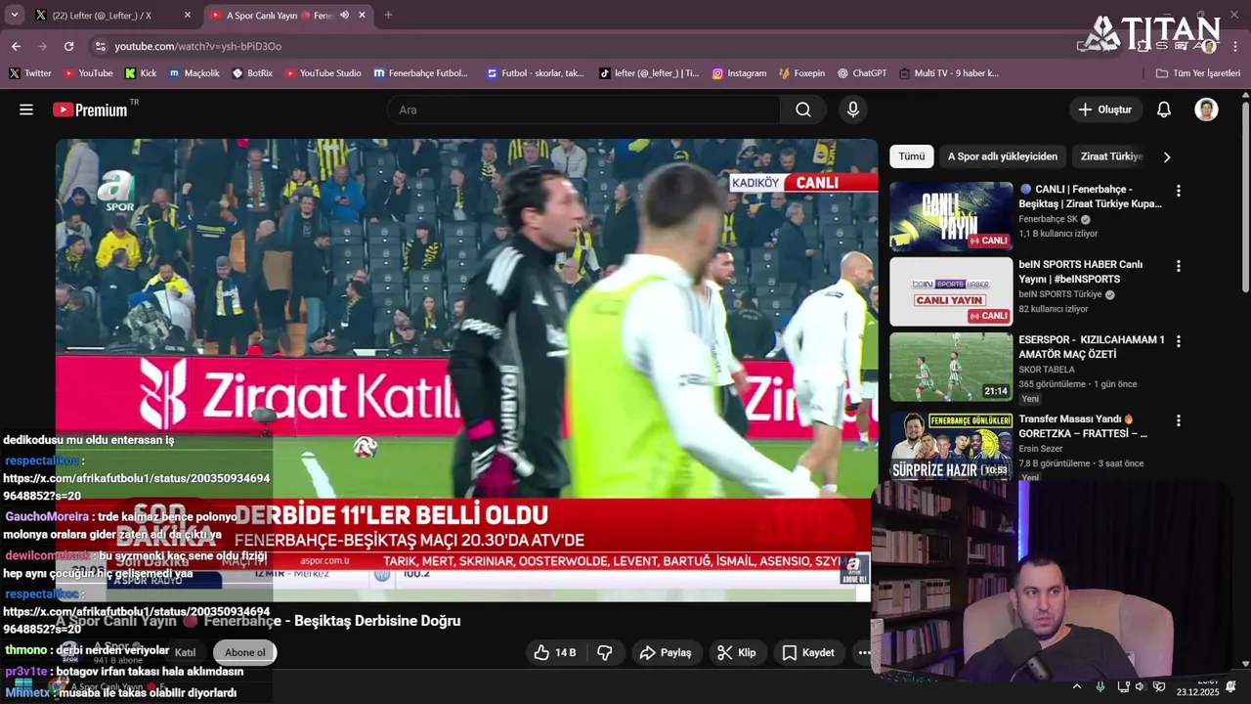Image resolution: width=1251 pixels, height=704 pixels.
Task: Open the Foxepin bookmark
Action: [x=801, y=73]
